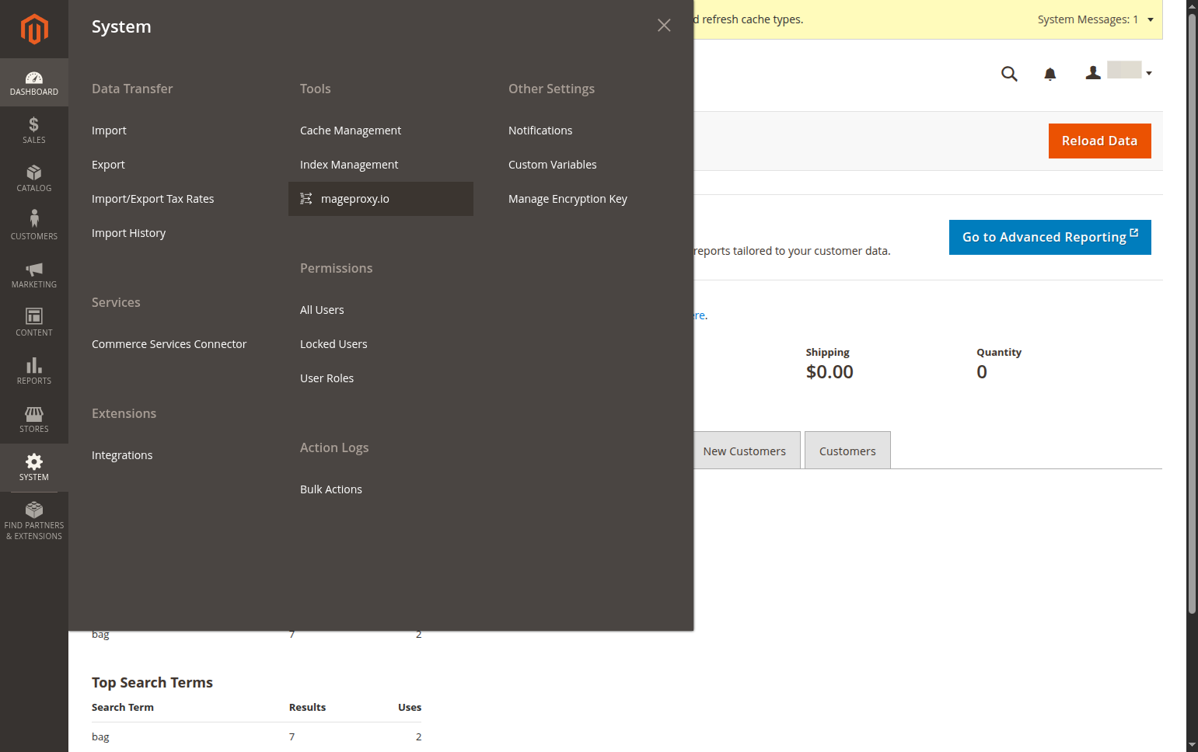Open Find Partners & Extensions
The image size is (1198, 752).
(34, 521)
